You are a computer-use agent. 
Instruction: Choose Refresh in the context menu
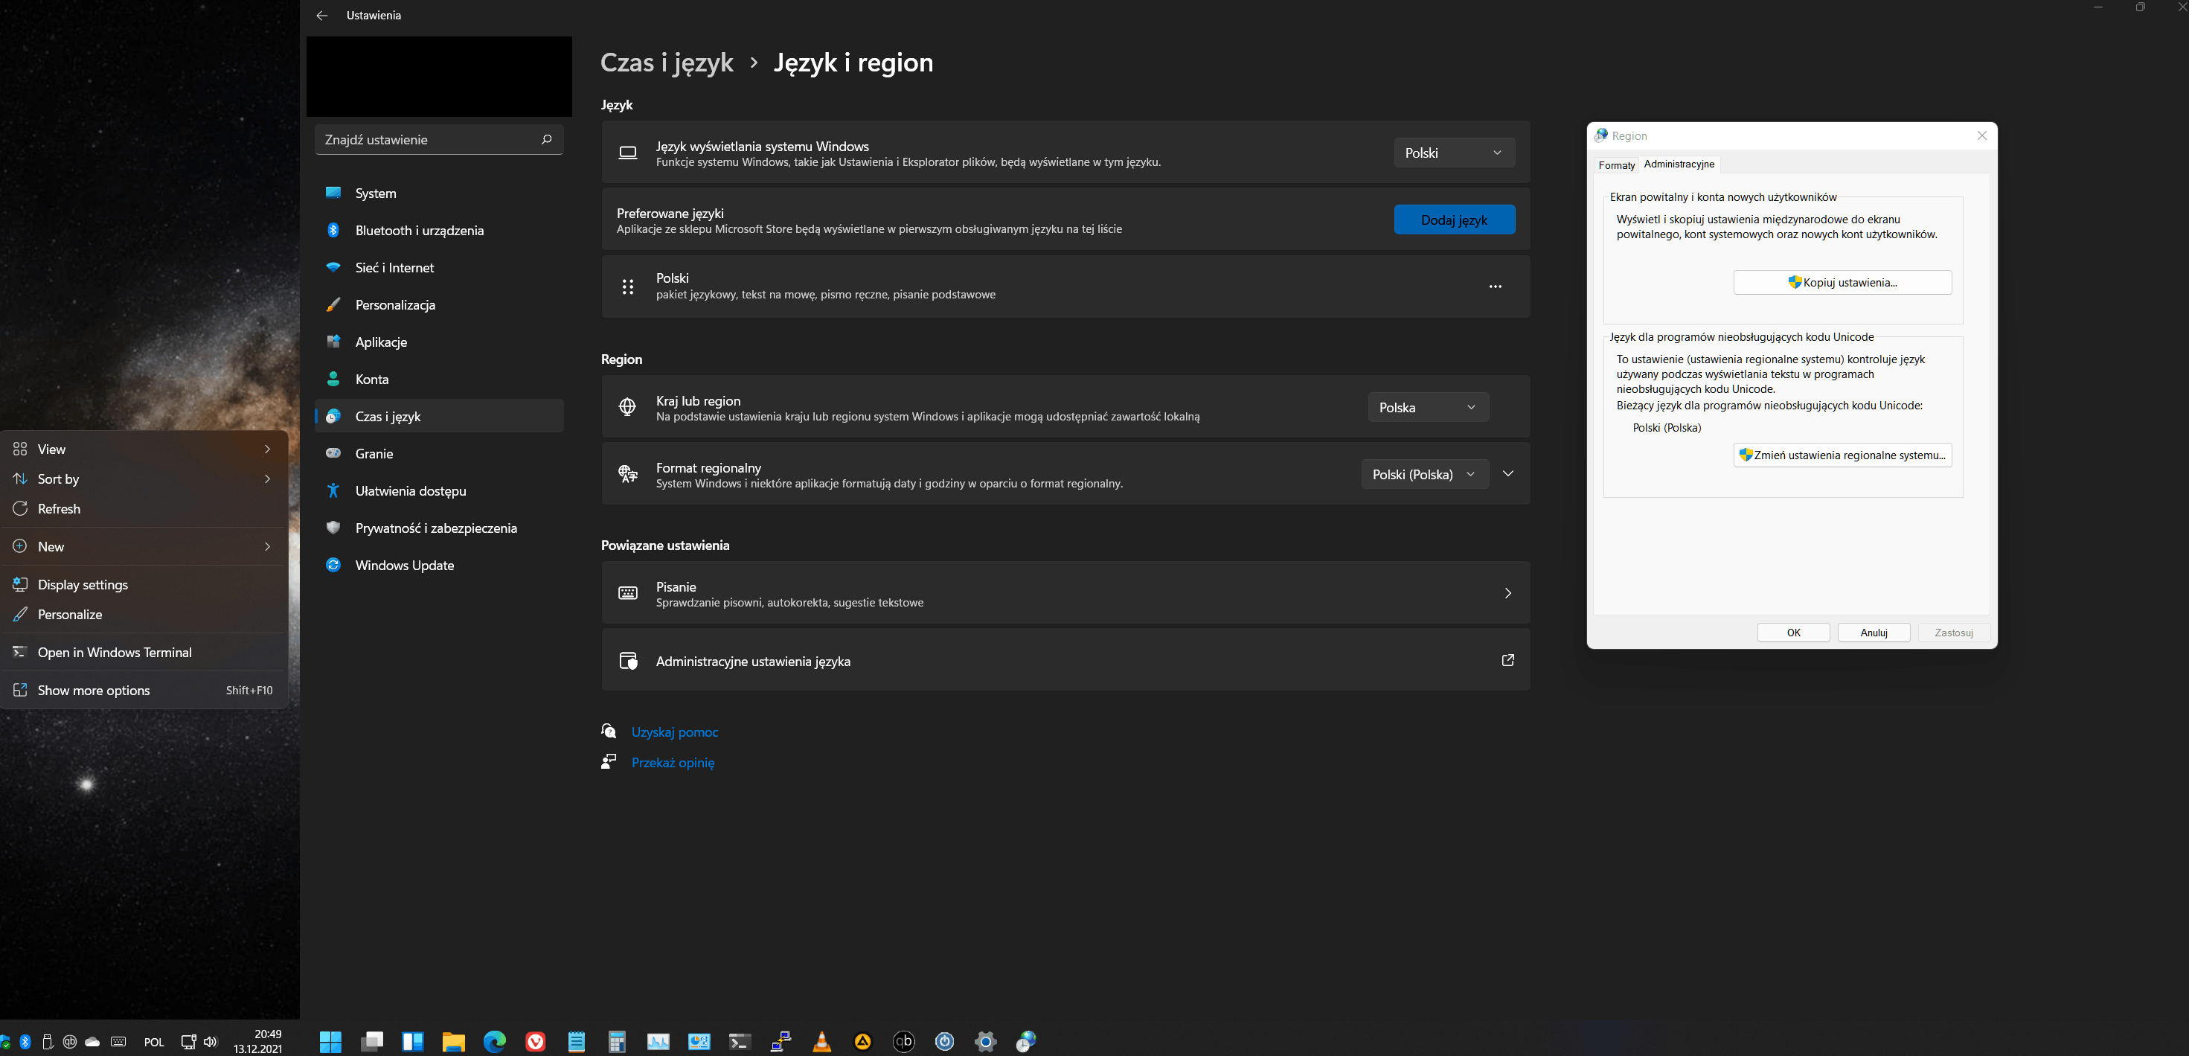59,508
